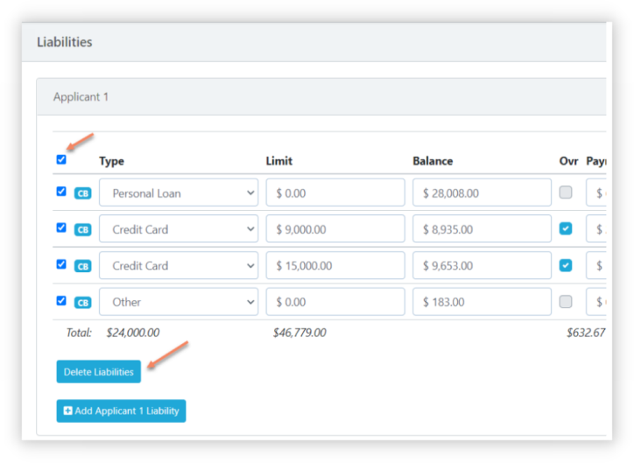Image resolution: width=634 pixels, height=463 pixels.
Task: Toggle the select-all checkbox in the table header
Action: [61, 159]
